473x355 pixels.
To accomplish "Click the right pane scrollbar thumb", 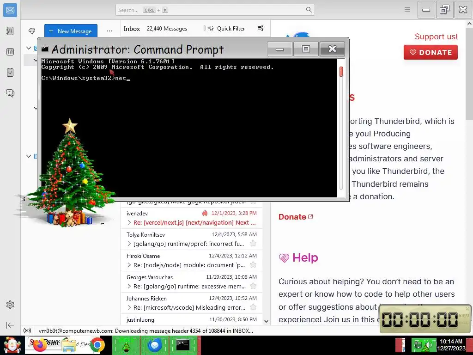I will [x=469, y=74].
